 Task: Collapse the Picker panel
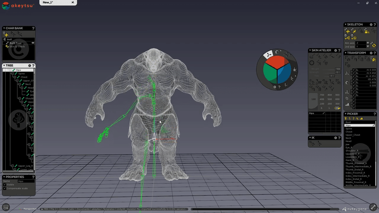pyautogui.click(x=346, y=114)
